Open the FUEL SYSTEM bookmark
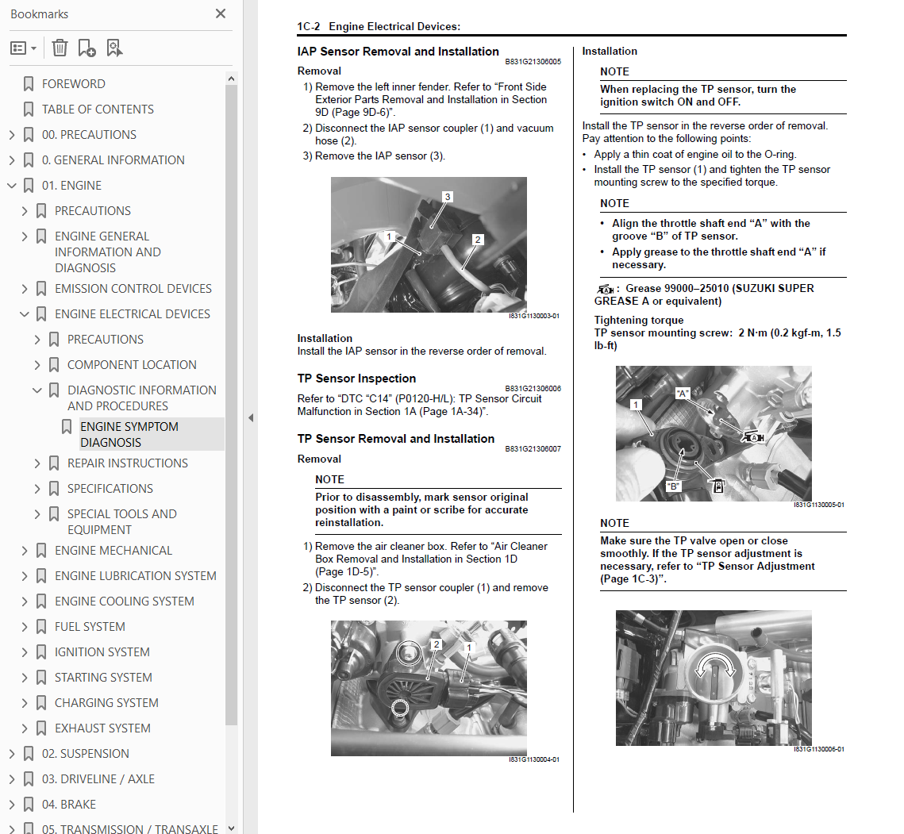 point(90,627)
